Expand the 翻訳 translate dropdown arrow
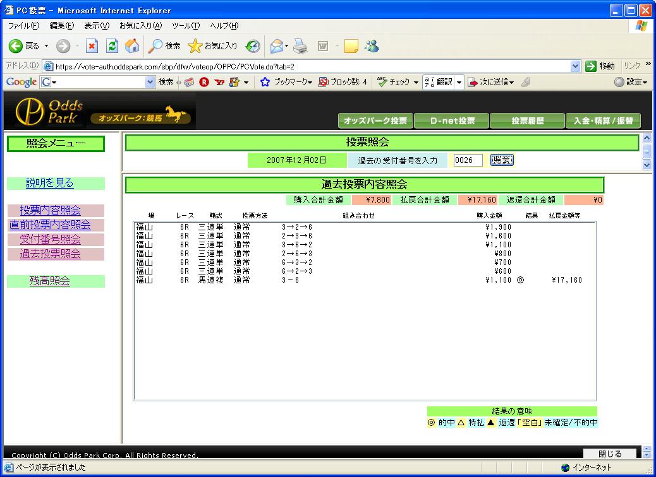Screen dimensions: 656x477 click(459, 82)
